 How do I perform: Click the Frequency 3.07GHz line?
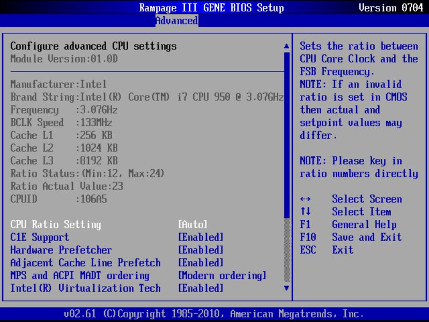click(x=64, y=110)
